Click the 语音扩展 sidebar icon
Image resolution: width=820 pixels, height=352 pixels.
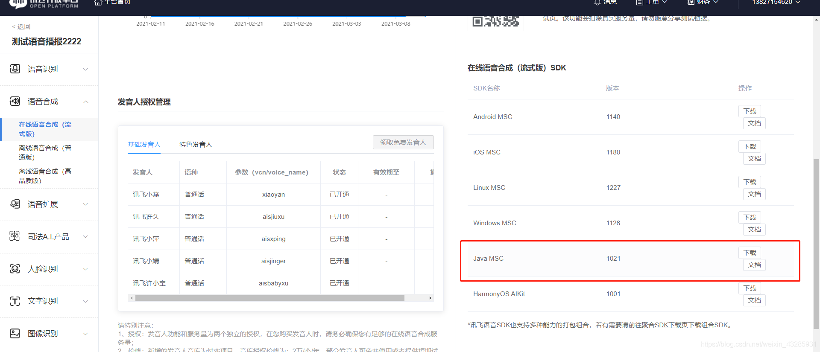pos(15,204)
